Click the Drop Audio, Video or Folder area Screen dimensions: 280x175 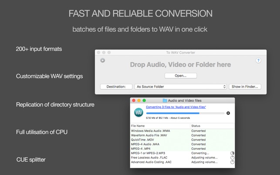tap(180, 64)
